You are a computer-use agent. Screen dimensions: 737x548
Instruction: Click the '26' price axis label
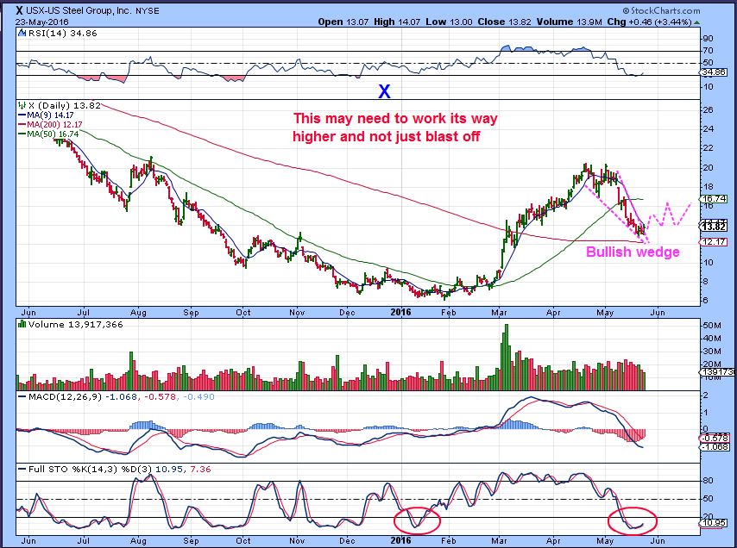coord(708,109)
